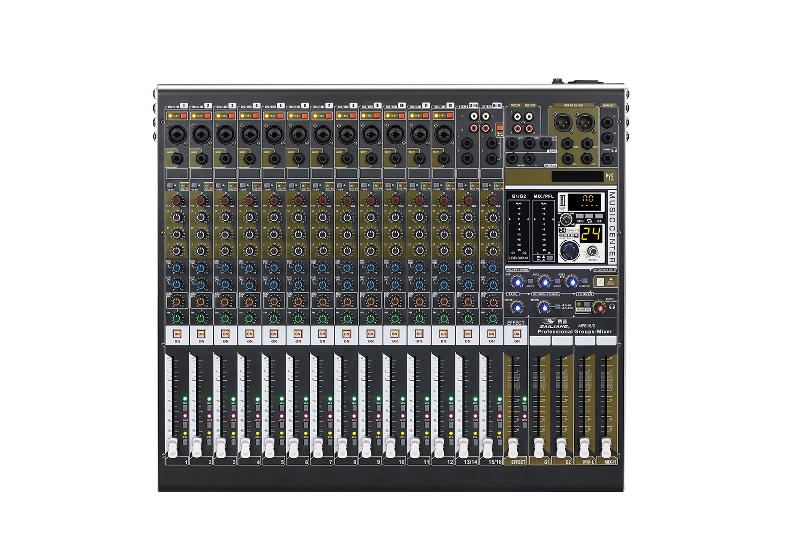Screen dimensions: 804x536
Task: Click the PHONES output jack
Action: [607, 159]
